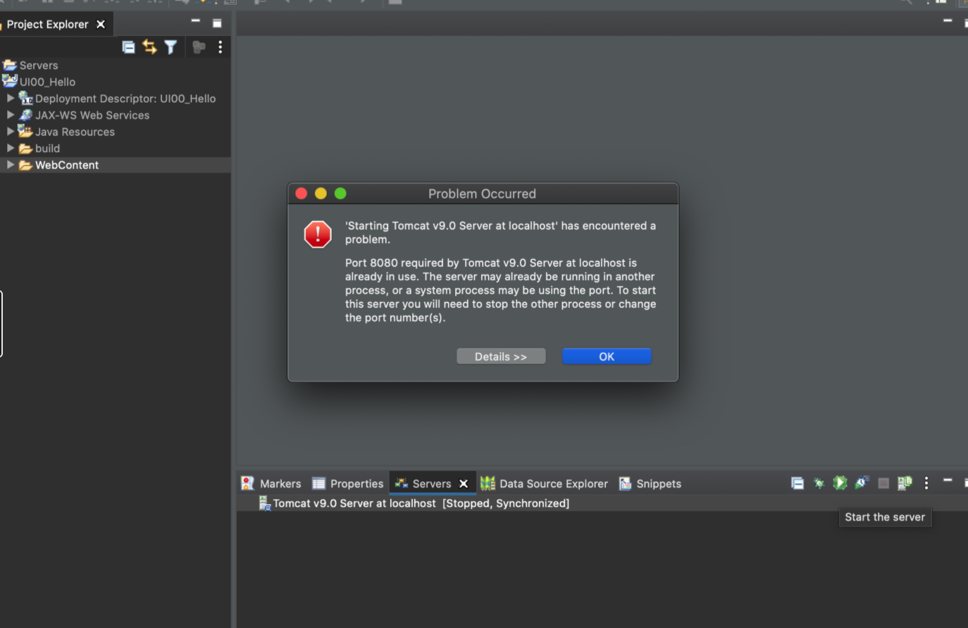Image resolution: width=968 pixels, height=628 pixels.
Task: Click the UI00_Hello project icon
Action: (10, 81)
